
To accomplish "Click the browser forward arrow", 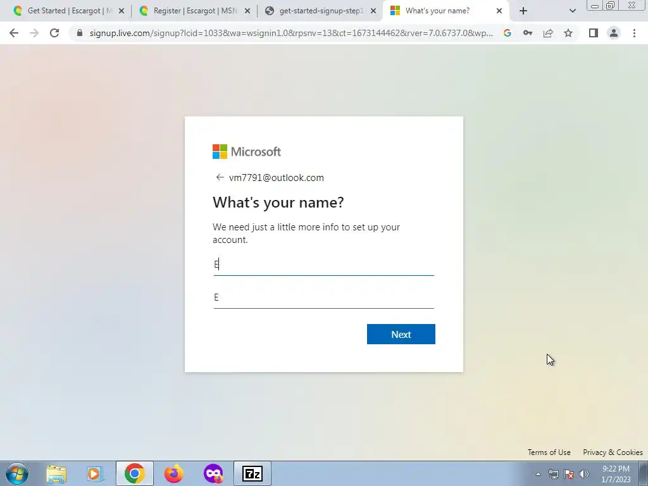I will [x=34, y=33].
